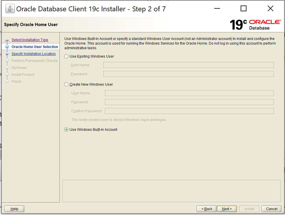The width and height of the screenshot is (285, 215).
Task: Click the step marker beside Select Installation Type
Action: coord(7,40)
